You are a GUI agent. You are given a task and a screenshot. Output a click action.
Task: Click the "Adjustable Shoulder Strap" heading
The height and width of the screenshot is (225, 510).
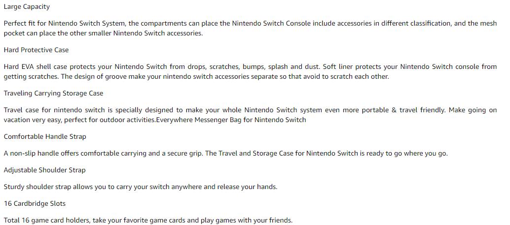44,170
